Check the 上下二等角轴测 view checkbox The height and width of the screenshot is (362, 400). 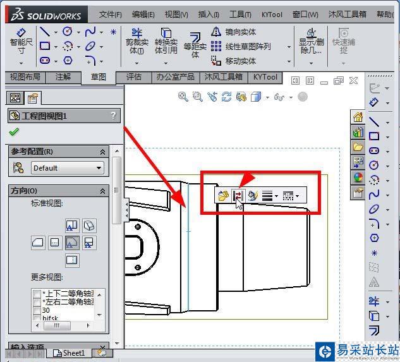click(37, 294)
